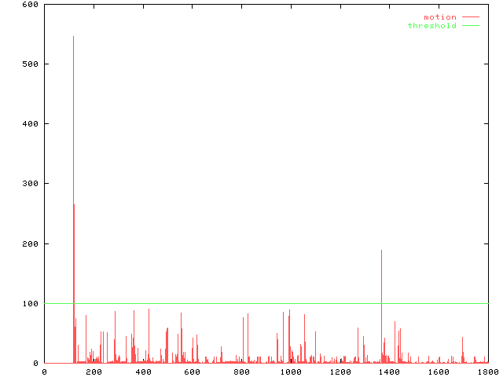
Task: Select the y-axis tick label 600
Action: click(x=30, y=4)
